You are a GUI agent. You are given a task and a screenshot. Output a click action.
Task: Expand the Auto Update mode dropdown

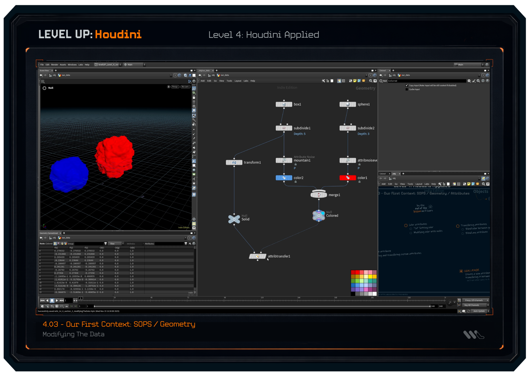coord(480,311)
